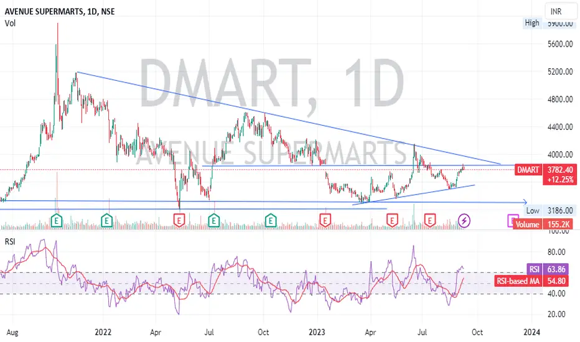Click the Low 3186.00 label
Image resolution: width=580 pixels, height=342 pixels.
tap(550, 210)
